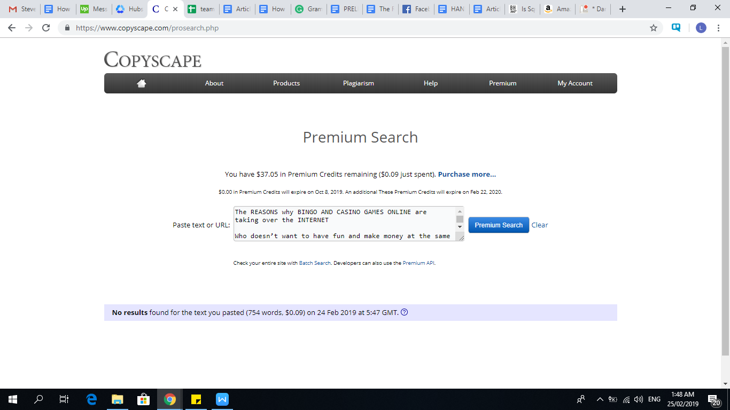Show hidden tray icons chevron

(600, 399)
